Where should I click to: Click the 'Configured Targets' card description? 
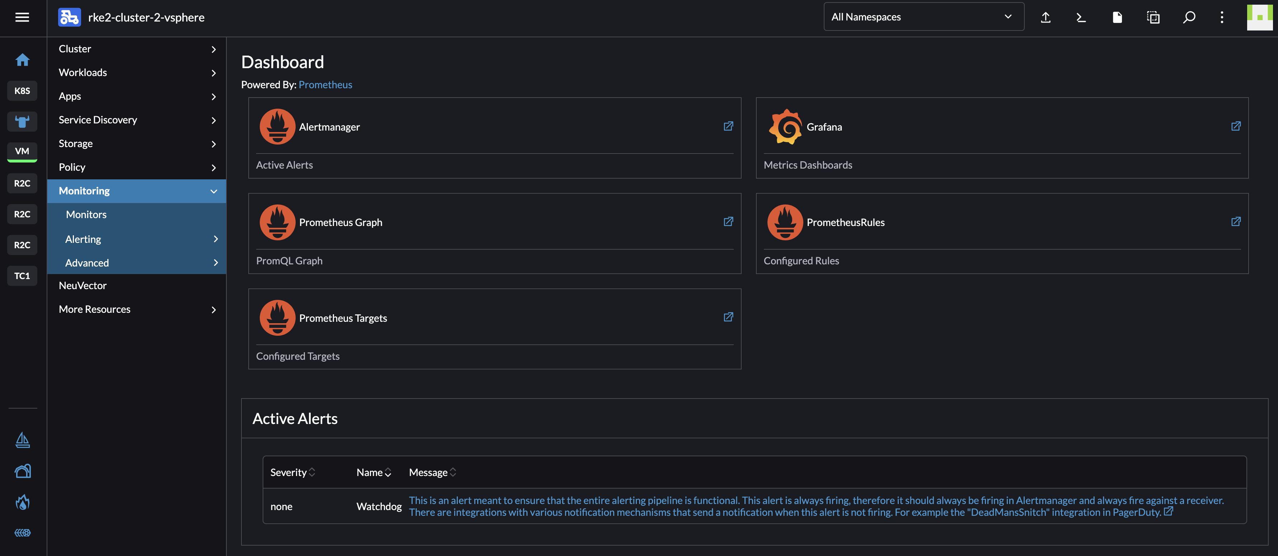tap(298, 356)
